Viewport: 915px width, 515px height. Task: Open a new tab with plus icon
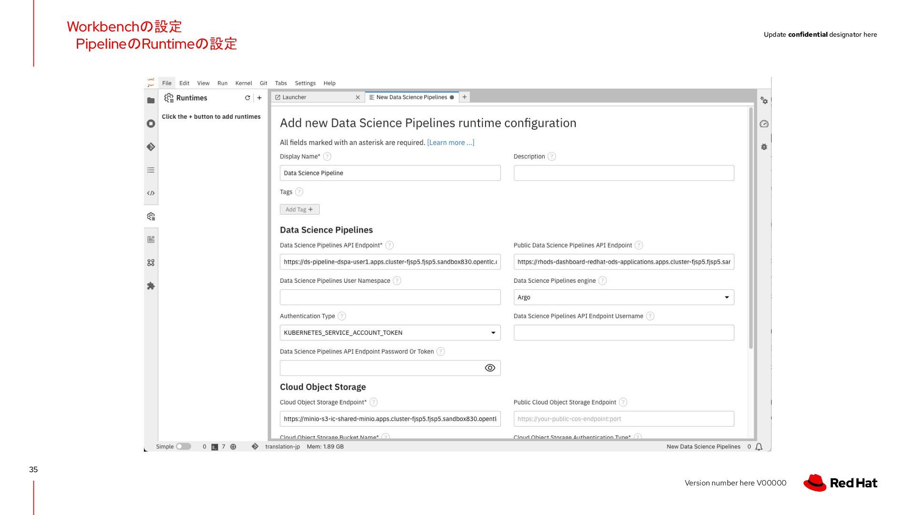(464, 97)
